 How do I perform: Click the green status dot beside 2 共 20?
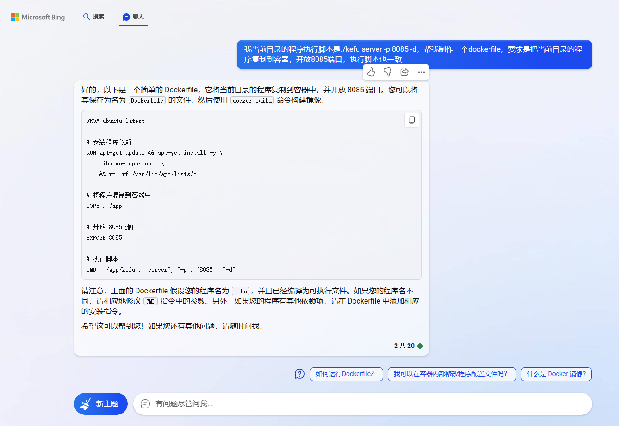tap(420, 346)
